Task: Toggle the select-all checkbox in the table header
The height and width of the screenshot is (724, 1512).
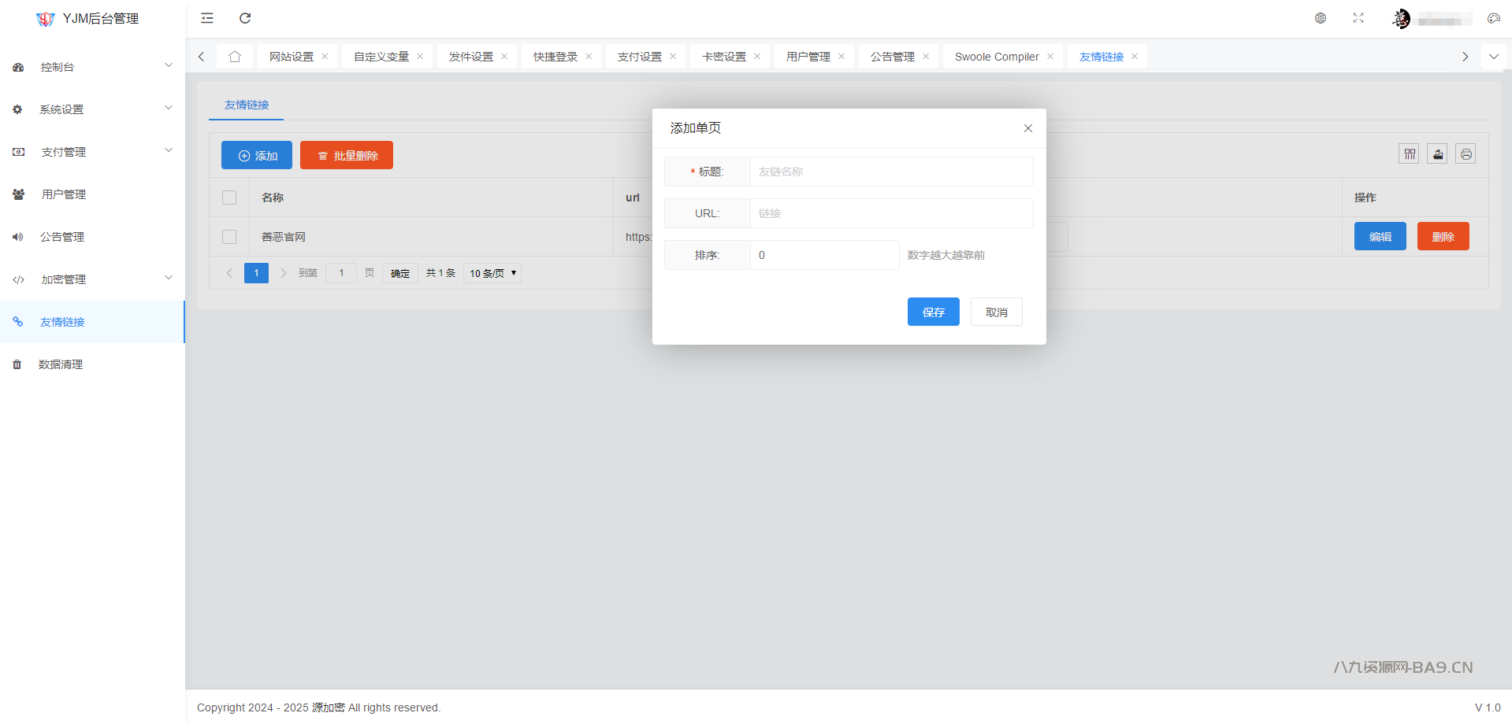Action: tap(229, 198)
